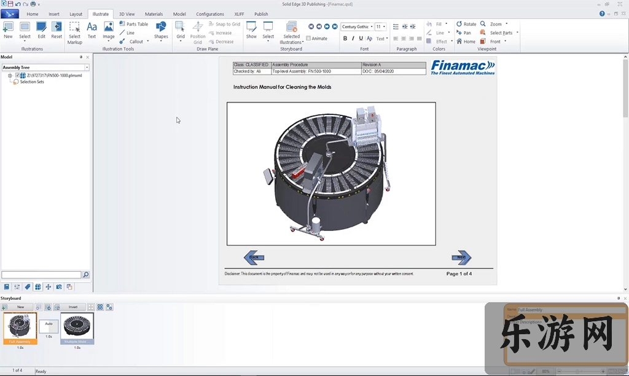Select the Selection Sets tree item
Viewport: 629px width, 376px height.
point(28,82)
